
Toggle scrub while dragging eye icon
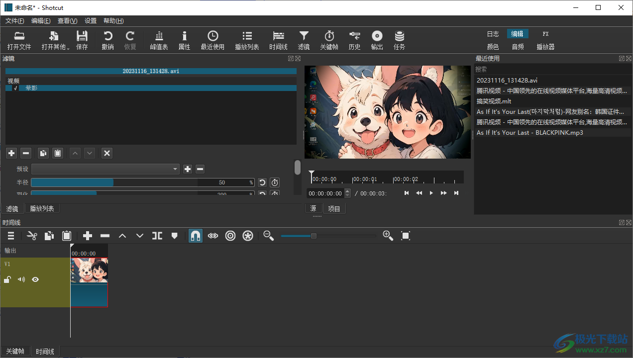click(x=213, y=236)
